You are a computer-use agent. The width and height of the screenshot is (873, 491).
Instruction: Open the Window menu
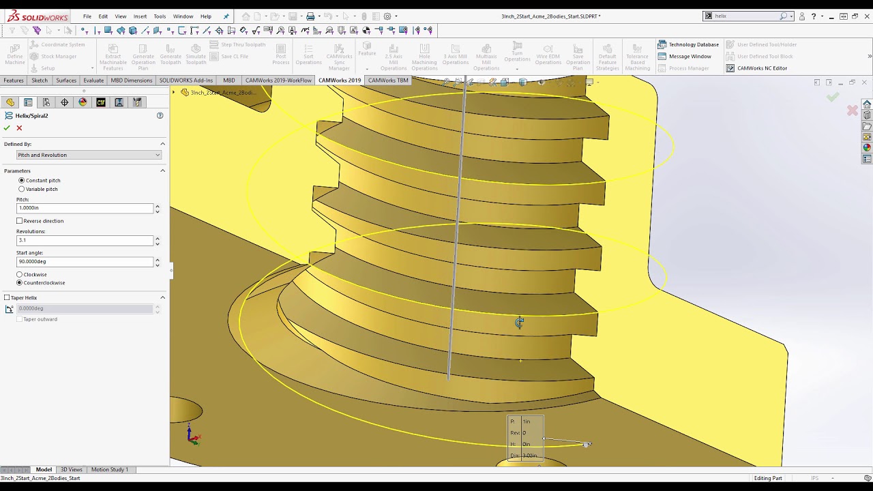pos(183,16)
